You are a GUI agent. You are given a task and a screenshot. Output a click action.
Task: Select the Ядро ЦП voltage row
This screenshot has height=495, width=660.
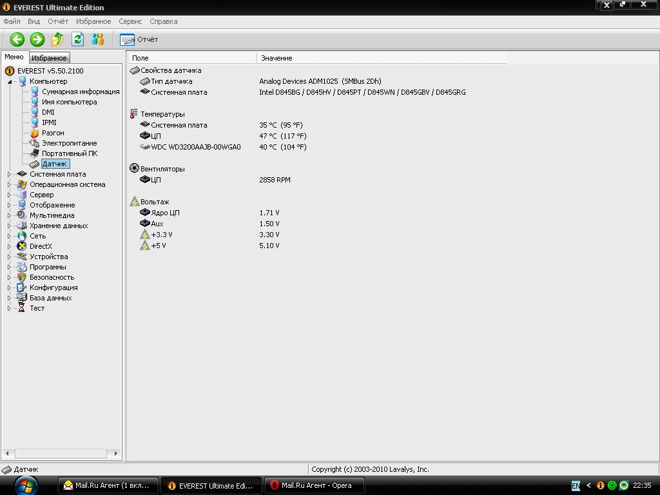318,213
